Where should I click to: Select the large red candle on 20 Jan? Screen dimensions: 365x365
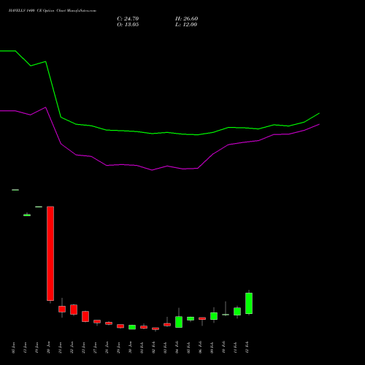click(50, 253)
